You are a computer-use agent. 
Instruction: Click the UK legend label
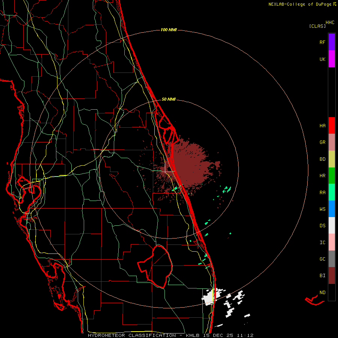(x=322, y=59)
